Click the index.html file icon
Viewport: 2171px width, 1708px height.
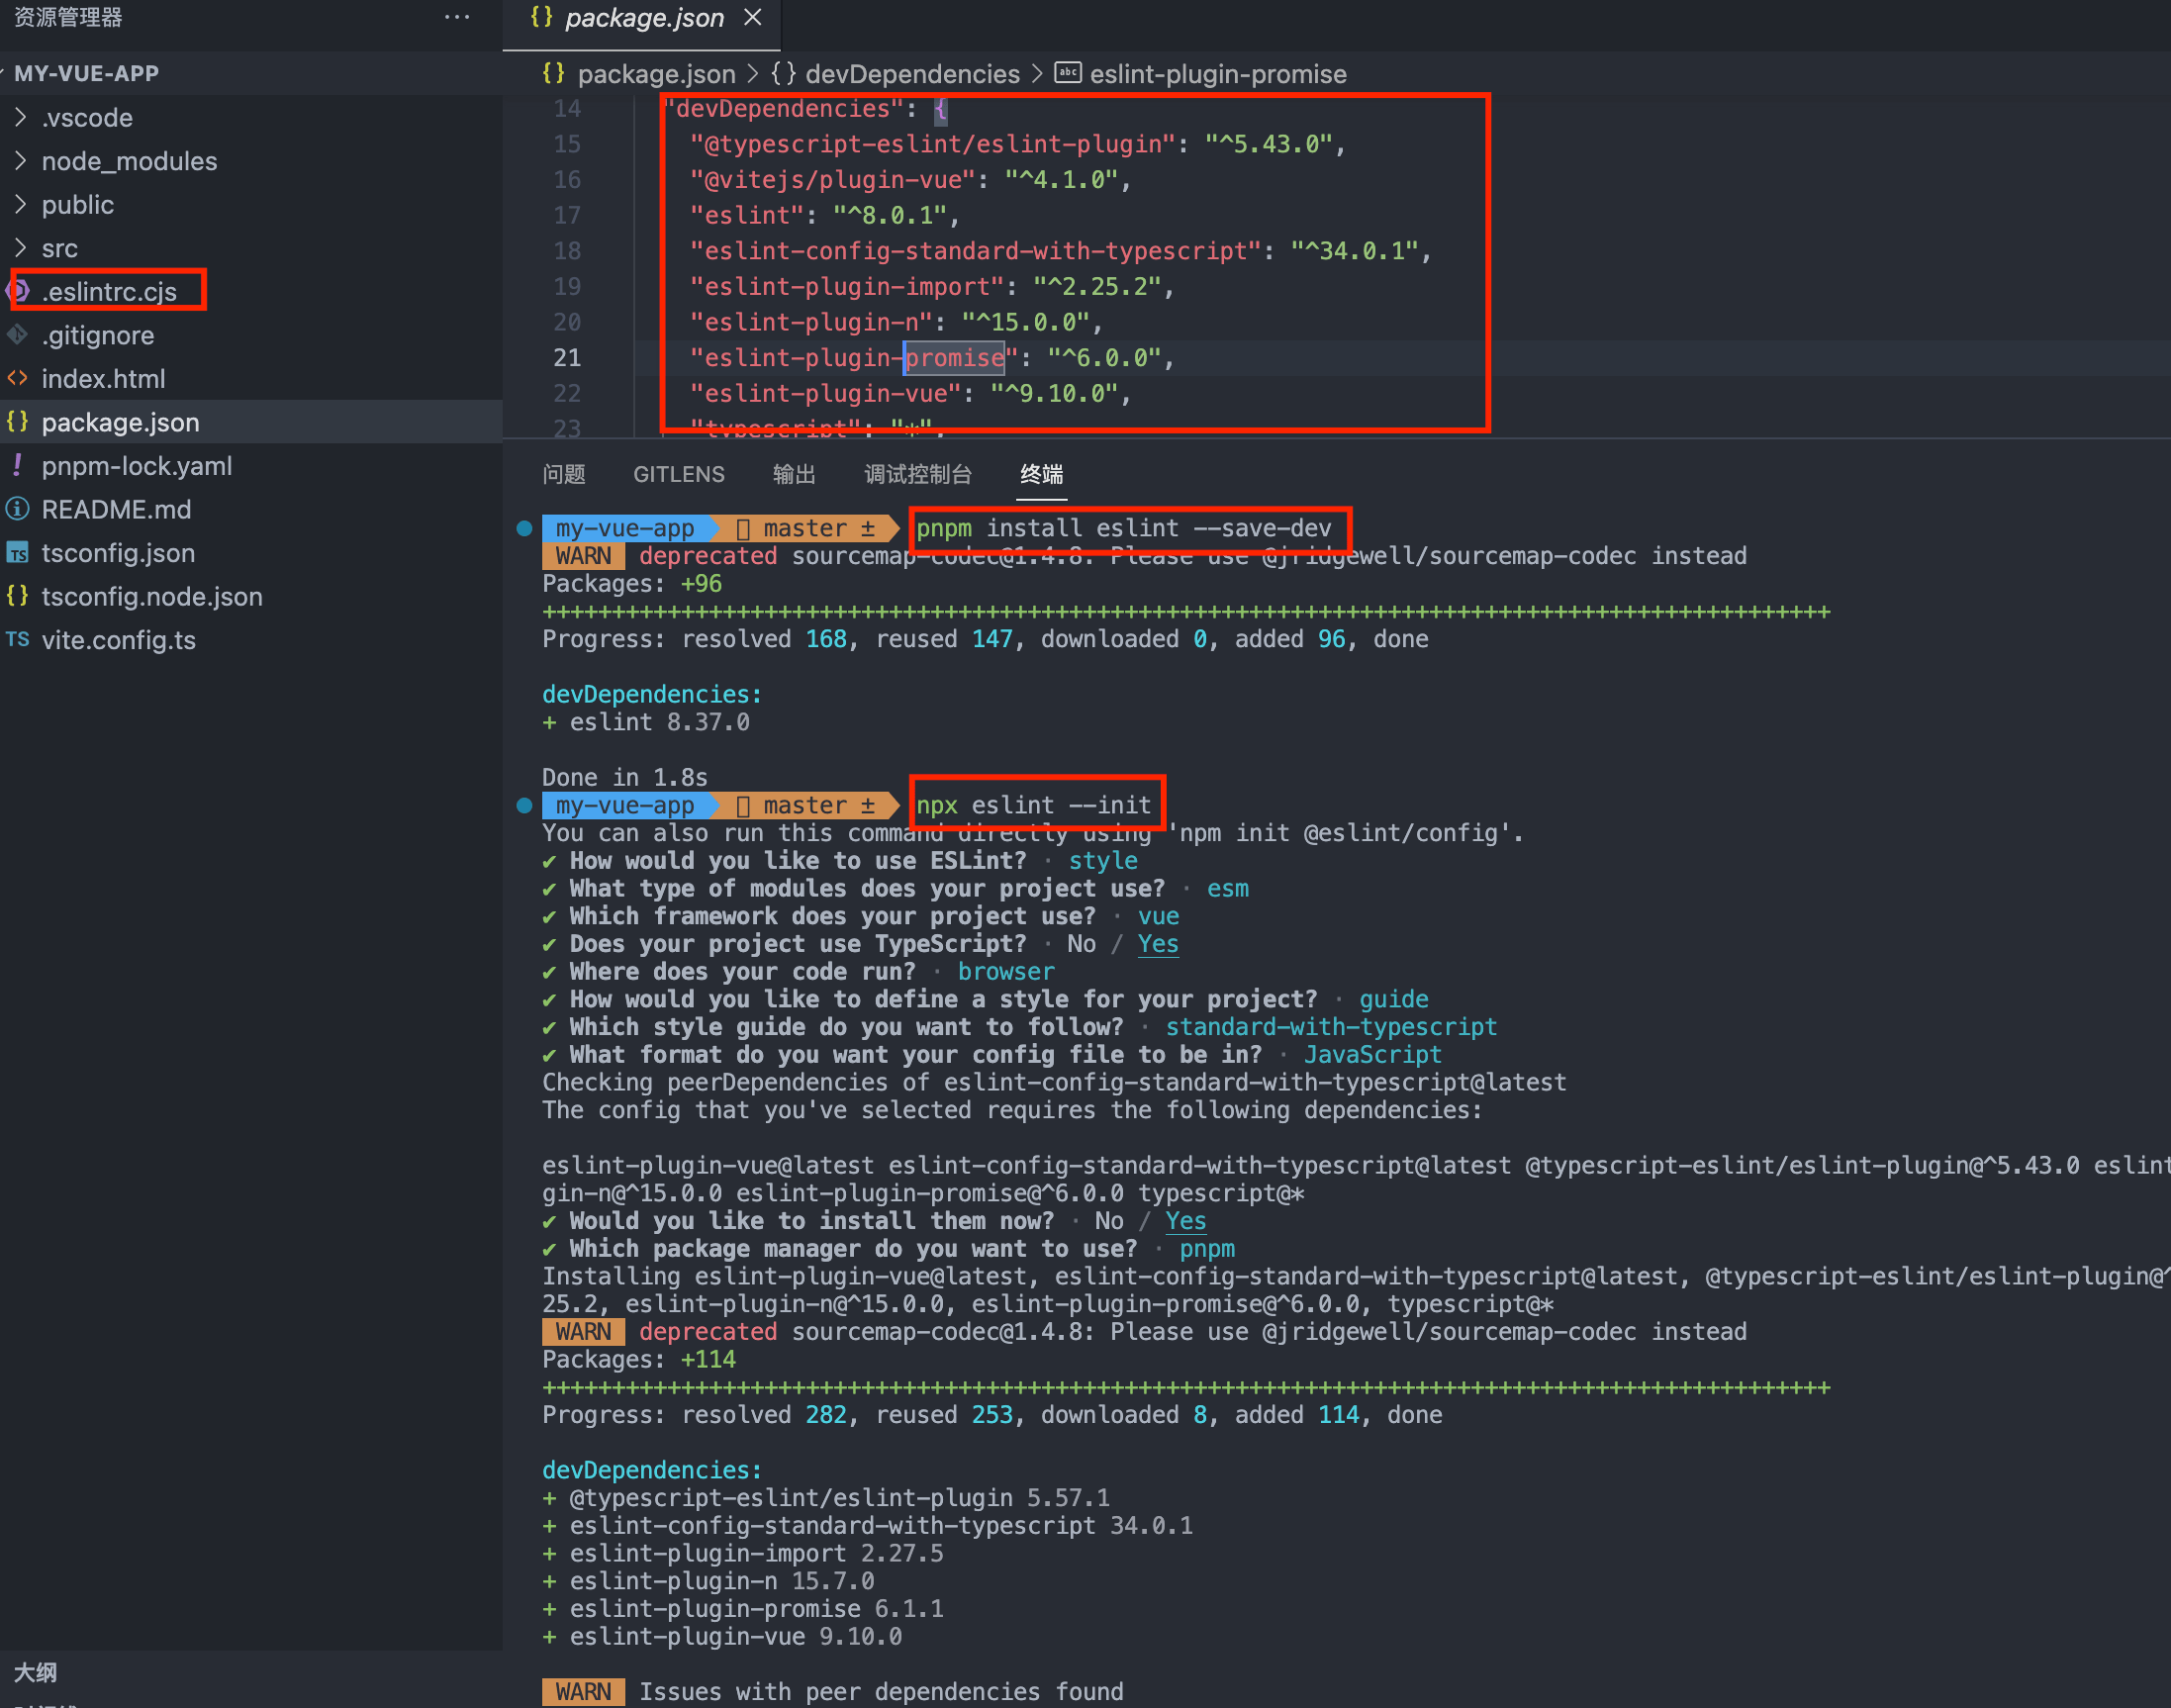[x=18, y=378]
